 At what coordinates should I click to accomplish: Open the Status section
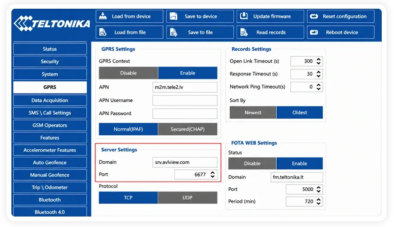50,49
